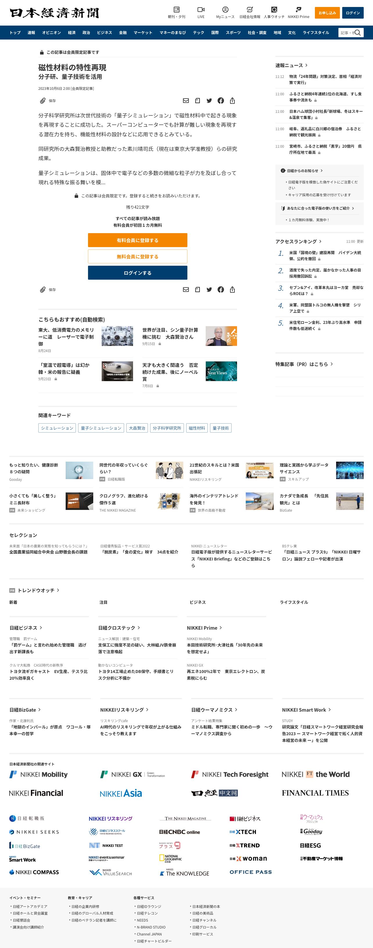This screenshot has width=373, height=948.
Task: Click the Nikkei newspaper logo
Action: (x=54, y=13)
